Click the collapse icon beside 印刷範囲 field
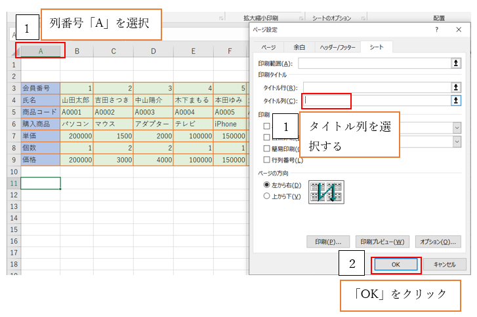The width and height of the screenshot is (477, 317). tap(456, 63)
